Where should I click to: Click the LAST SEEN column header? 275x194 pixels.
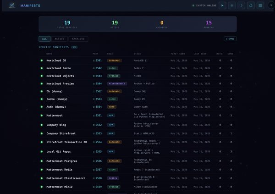[x=200, y=54]
